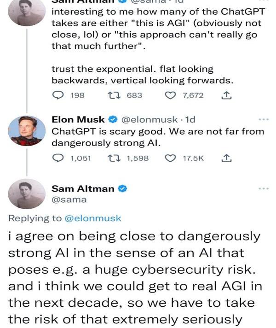This screenshot has height=328, width=276.
Task: Click the Elon Musk display name
Action: pyautogui.click(x=78, y=120)
